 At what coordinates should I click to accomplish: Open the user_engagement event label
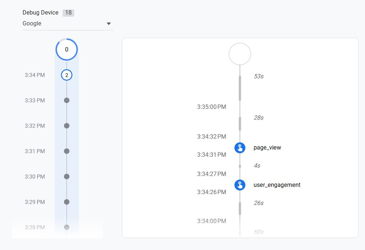(x=277, y=185)
